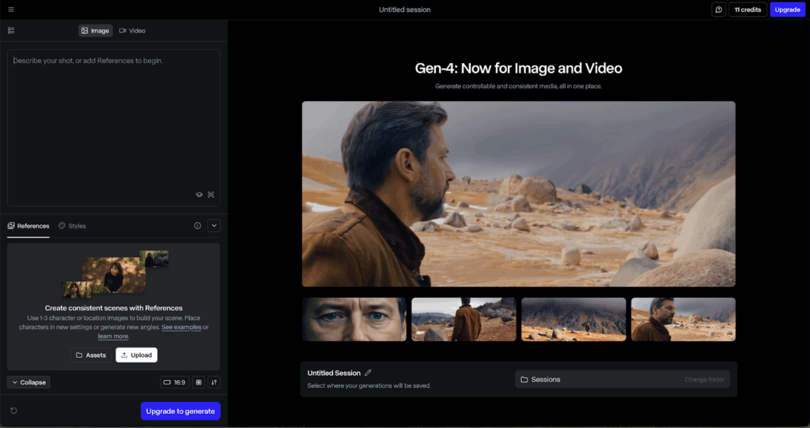Open the 'See examples' link
Viewport: 810px width, 428px height.
click(x=181, y=327)
